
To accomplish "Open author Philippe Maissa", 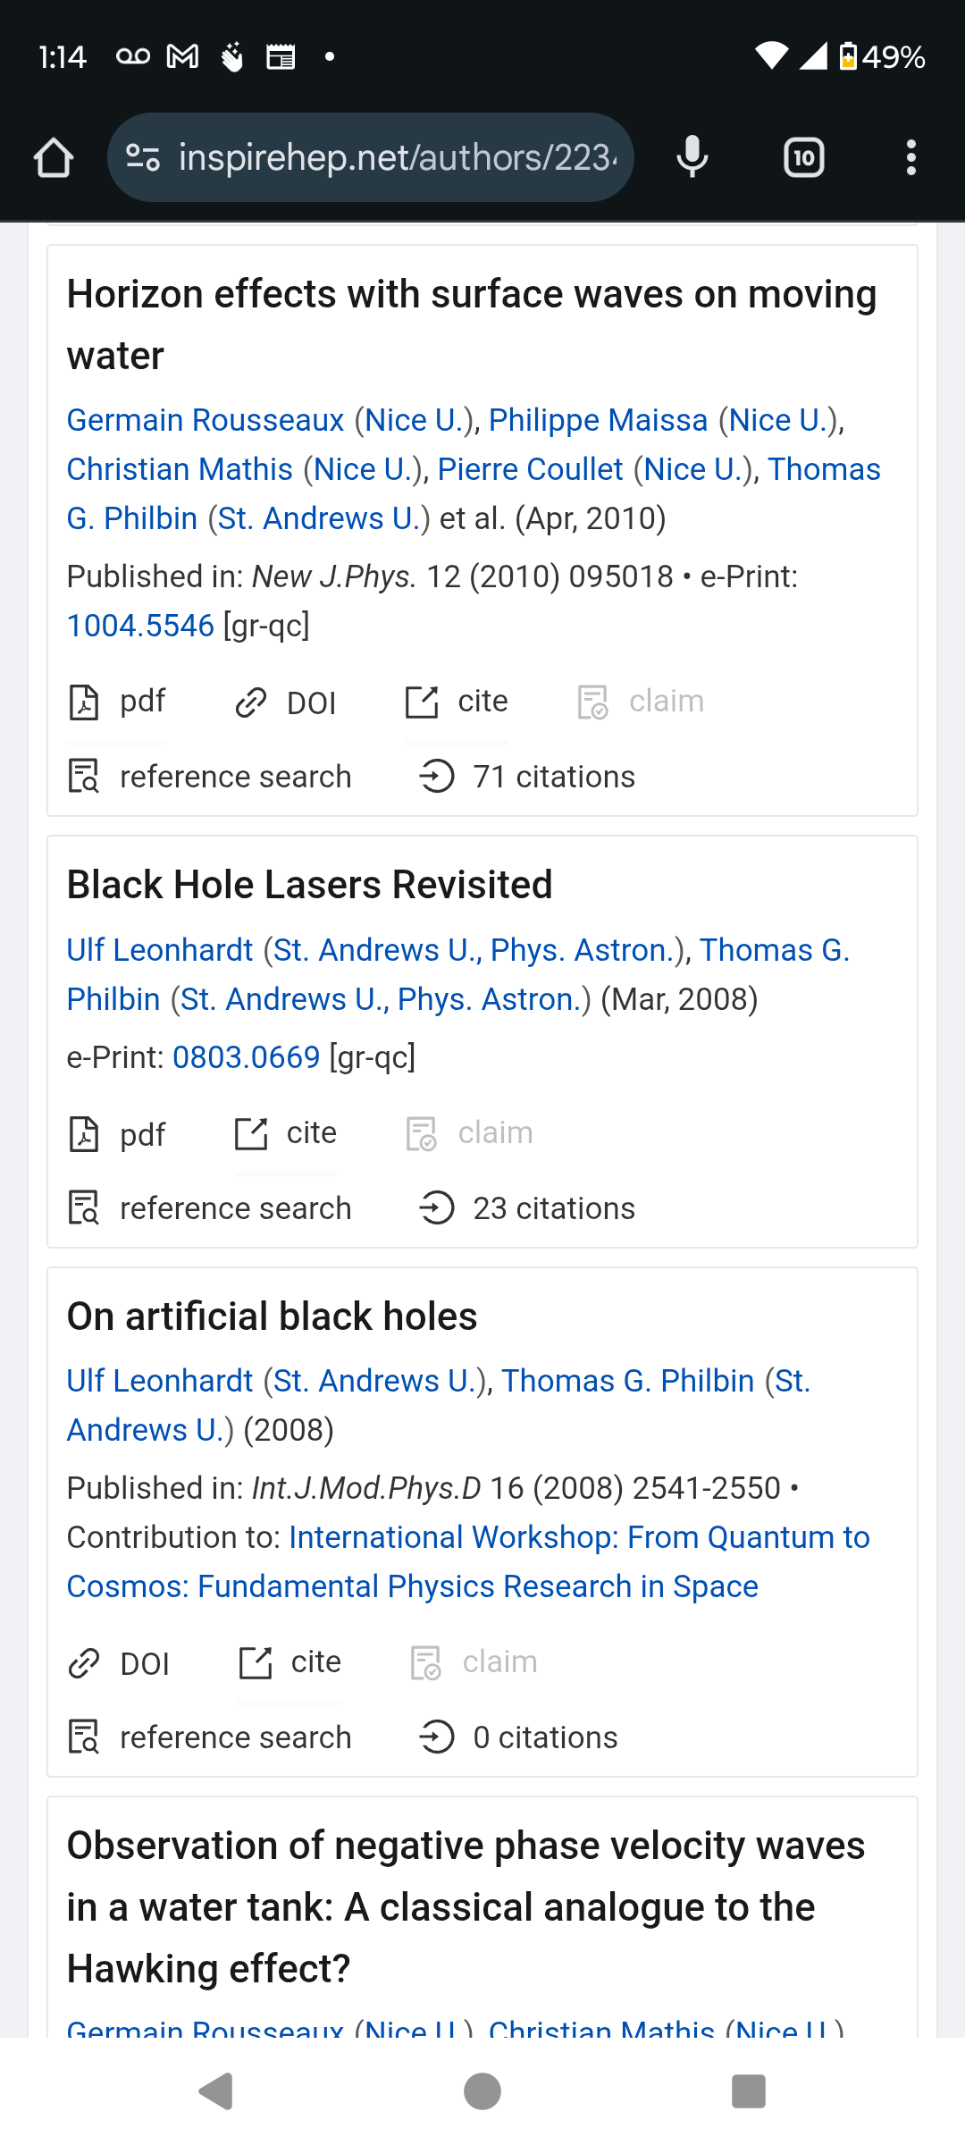I will coord(598,420).
